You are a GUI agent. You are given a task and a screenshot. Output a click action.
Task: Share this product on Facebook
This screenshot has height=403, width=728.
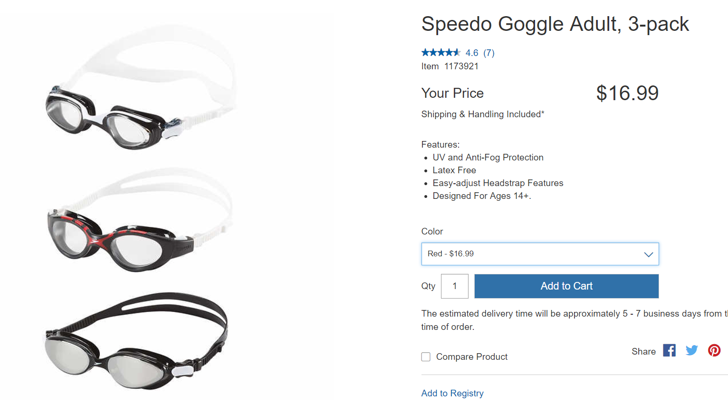tap(669, 350)
